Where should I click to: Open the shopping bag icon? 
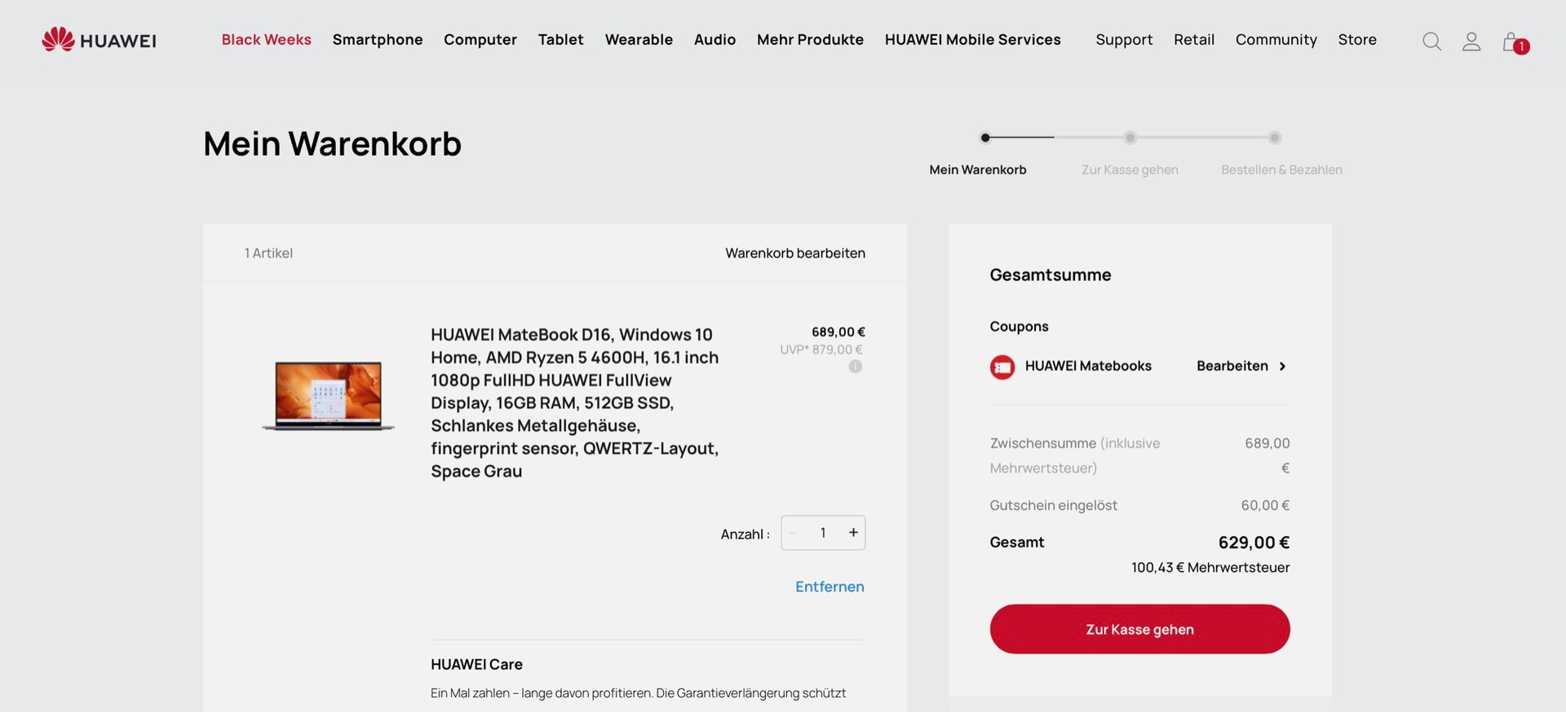pos(1514,42)
